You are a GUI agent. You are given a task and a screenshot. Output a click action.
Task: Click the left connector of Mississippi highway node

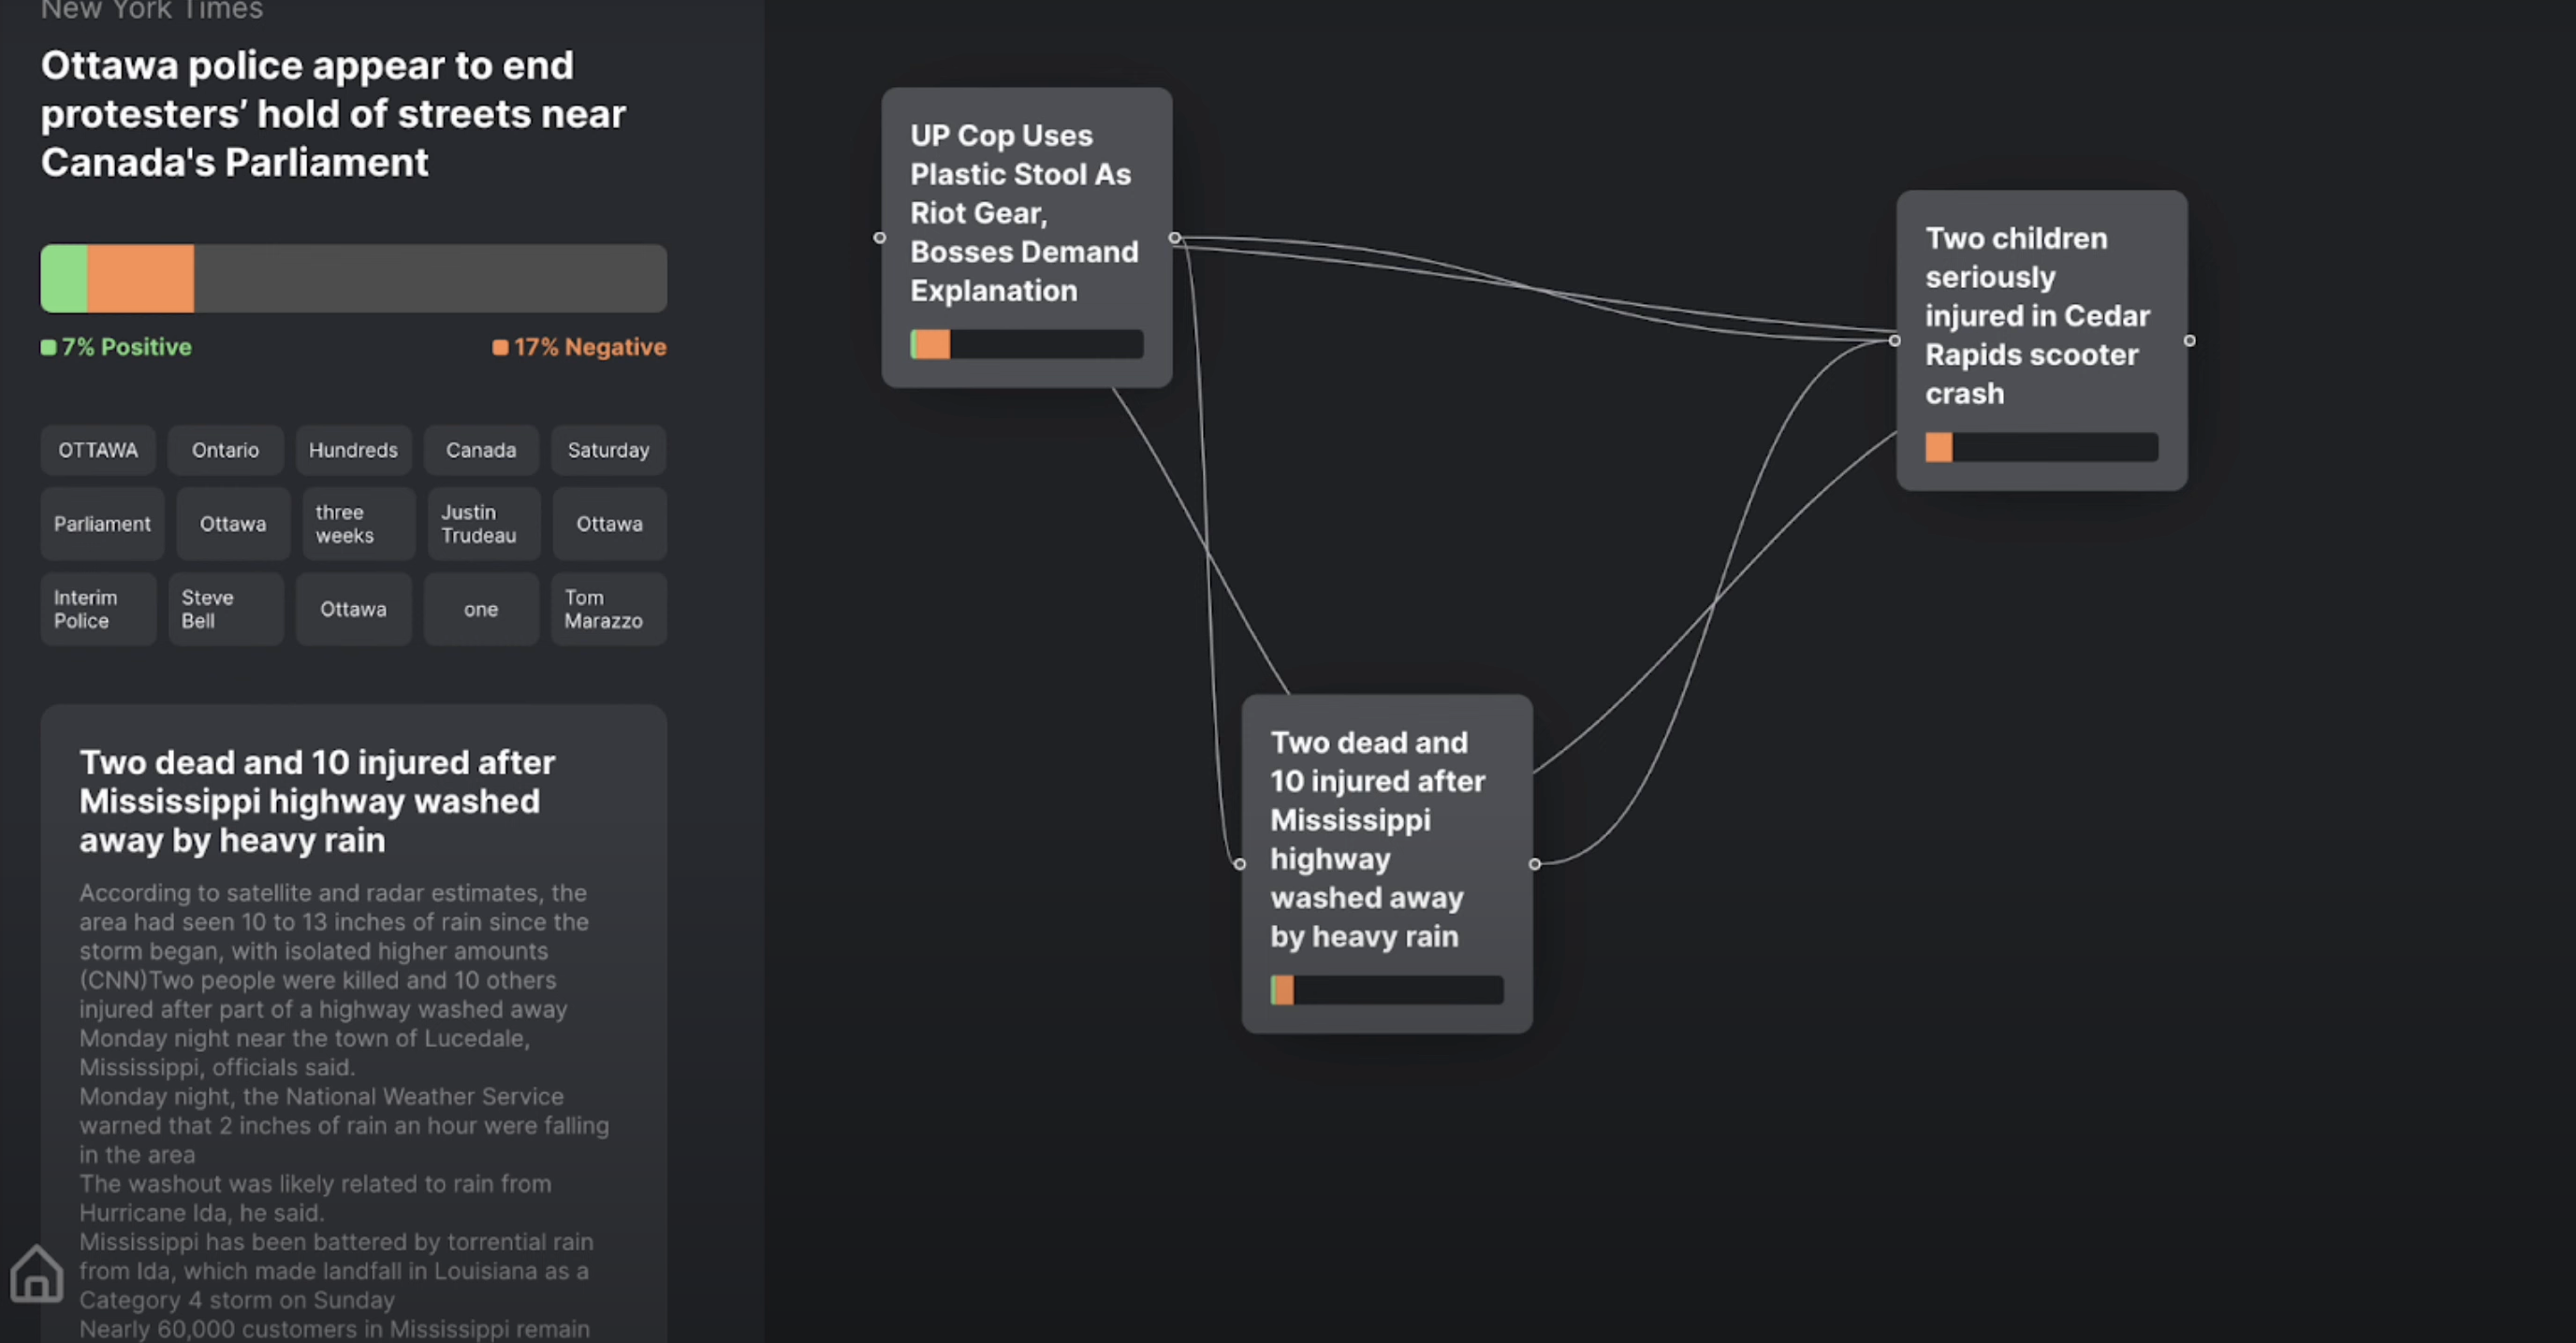click(x=1240, y=864)
